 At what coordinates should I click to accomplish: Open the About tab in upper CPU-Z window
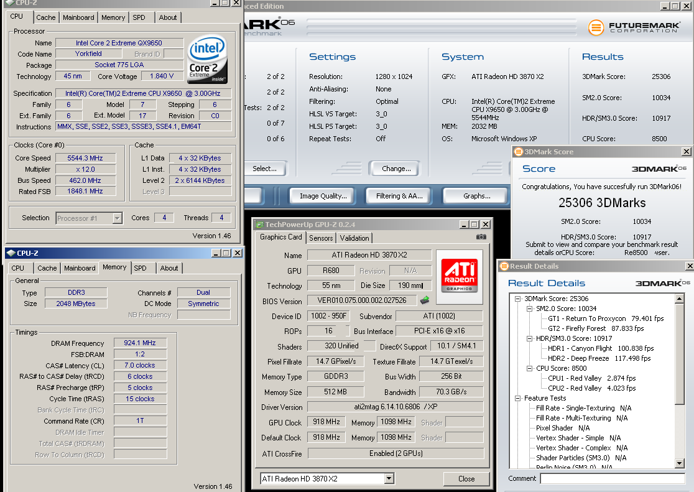pyautogui.click(x=168, y=17)
